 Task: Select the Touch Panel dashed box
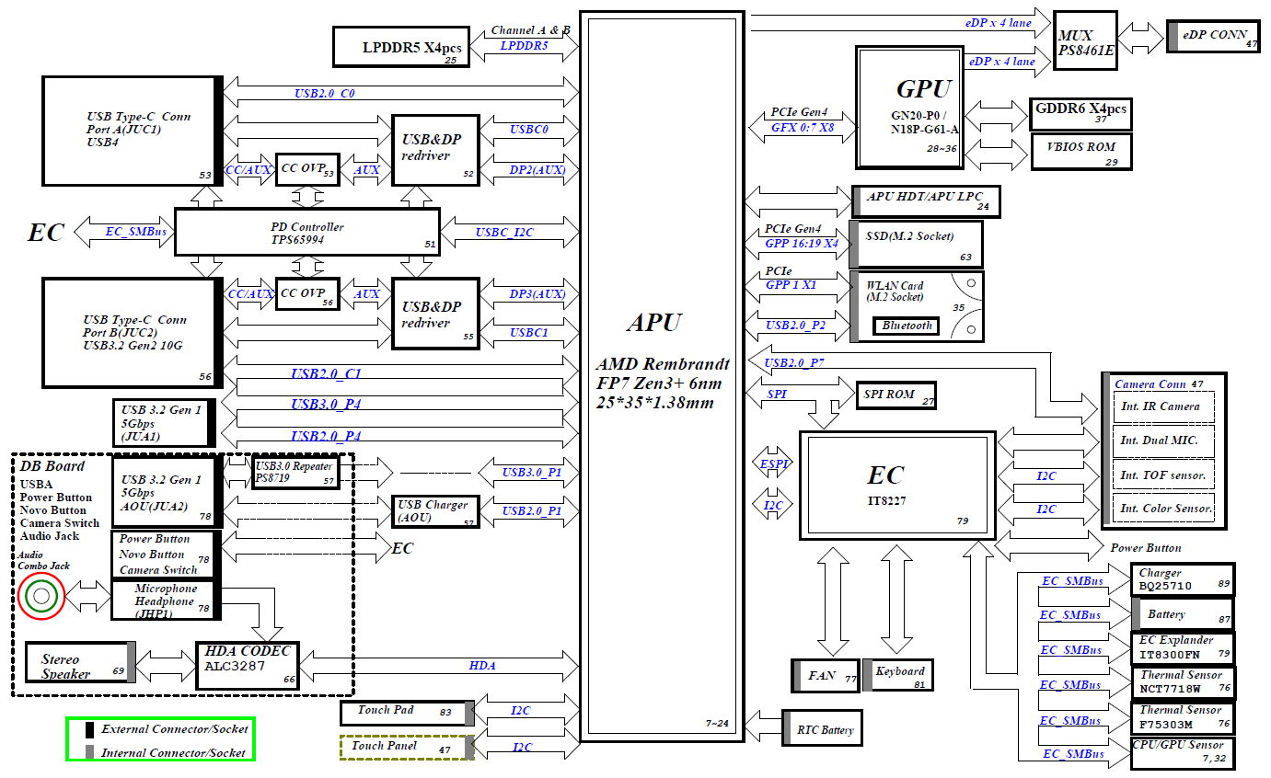[401, 747]
